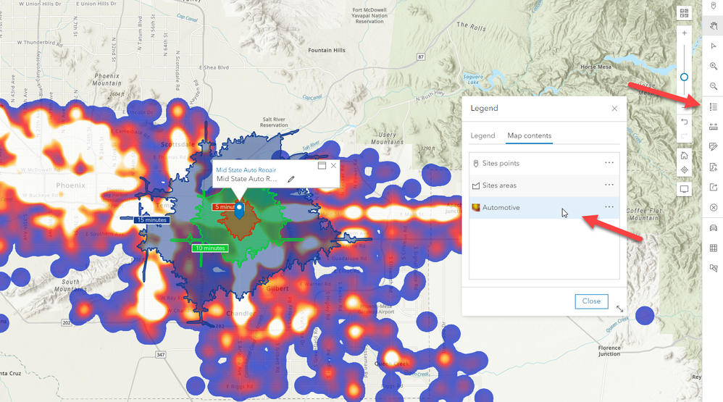Click the Sites areas polygon symbol
Image resolution: width=723 pixels, height=402 pixels.
(x=476, y=185)
